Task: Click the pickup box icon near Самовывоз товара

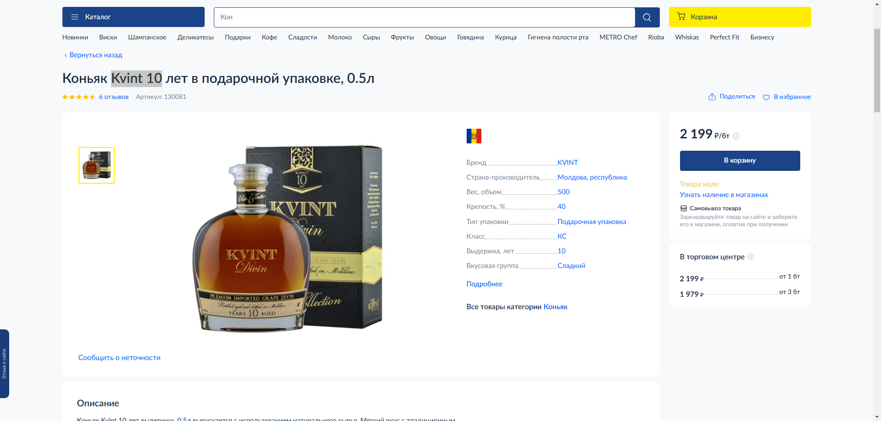Action: (x=684, y=208)
